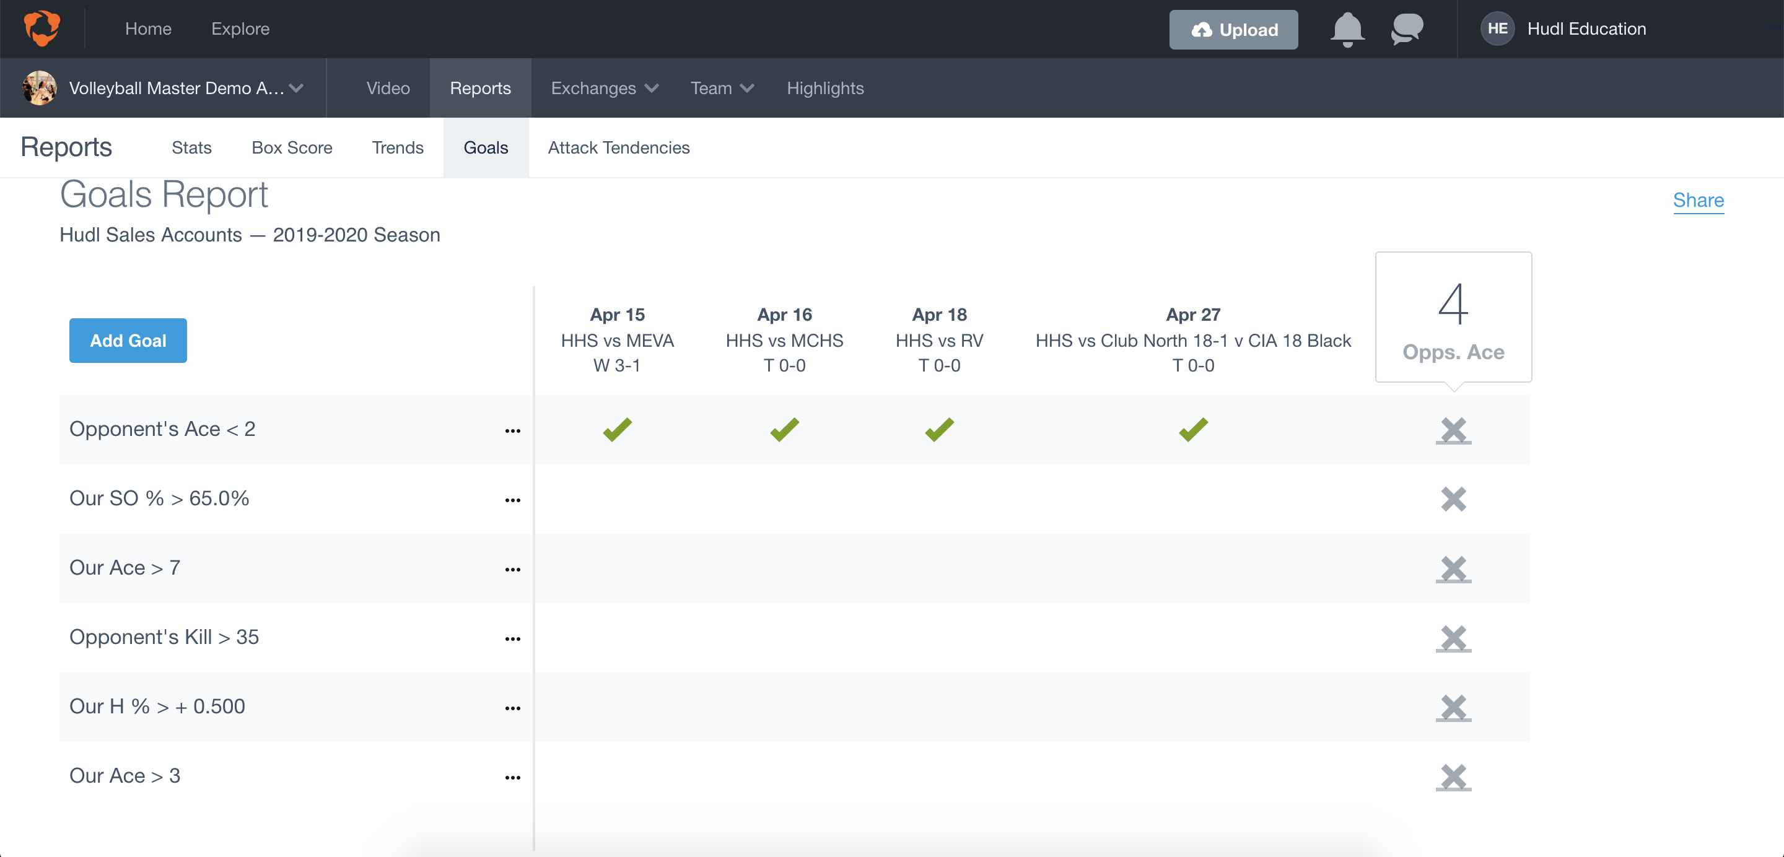The width and height of the screenshot is (1784, 857).
Task: Open options for Opponent's Kill > 35 goal
Action: [512, 638]
